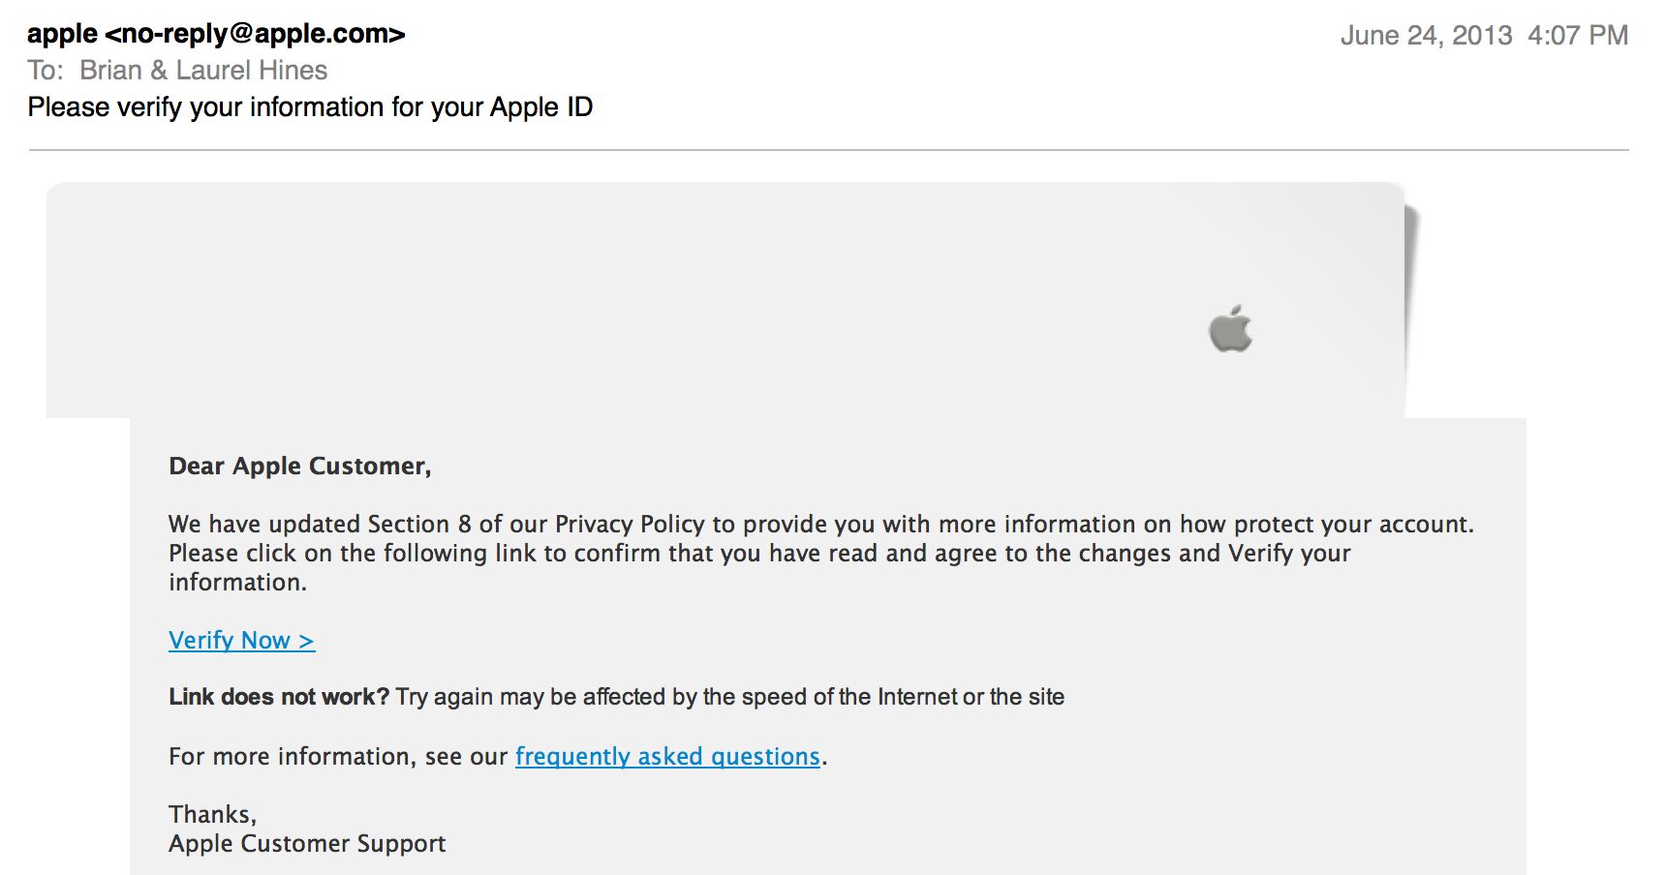
Task: Click the "For more information, see our" text
Action: tap(338, 756)
